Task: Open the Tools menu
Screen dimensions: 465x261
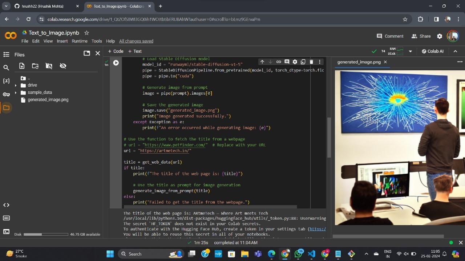Action: point(97,41)
